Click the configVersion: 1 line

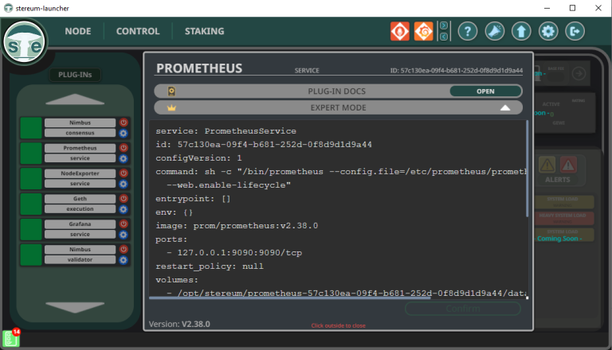[x=198, y=157]
